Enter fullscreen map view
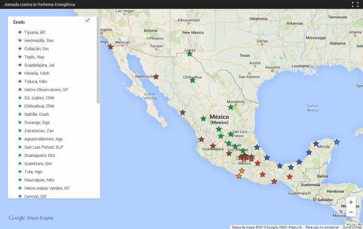This screenshot has width=363, height=229. pos(355,4)
